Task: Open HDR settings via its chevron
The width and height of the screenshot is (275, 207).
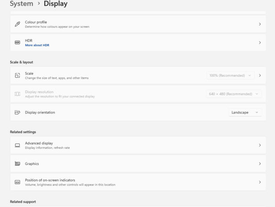Action: click(x=260, y=42)
